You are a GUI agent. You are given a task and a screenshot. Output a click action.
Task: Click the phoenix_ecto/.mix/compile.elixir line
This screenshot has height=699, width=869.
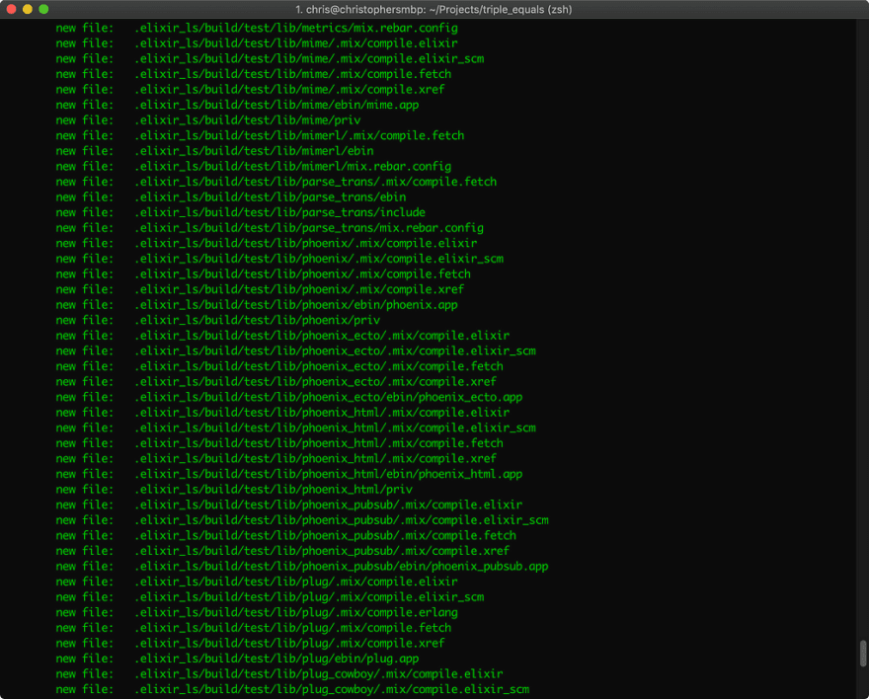pos(282,337)
